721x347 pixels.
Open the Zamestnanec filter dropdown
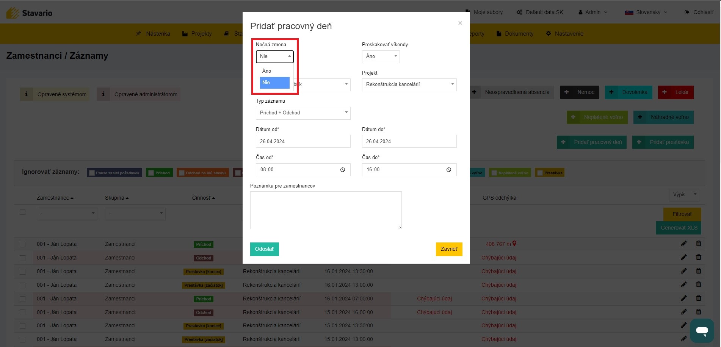[67, 214]
